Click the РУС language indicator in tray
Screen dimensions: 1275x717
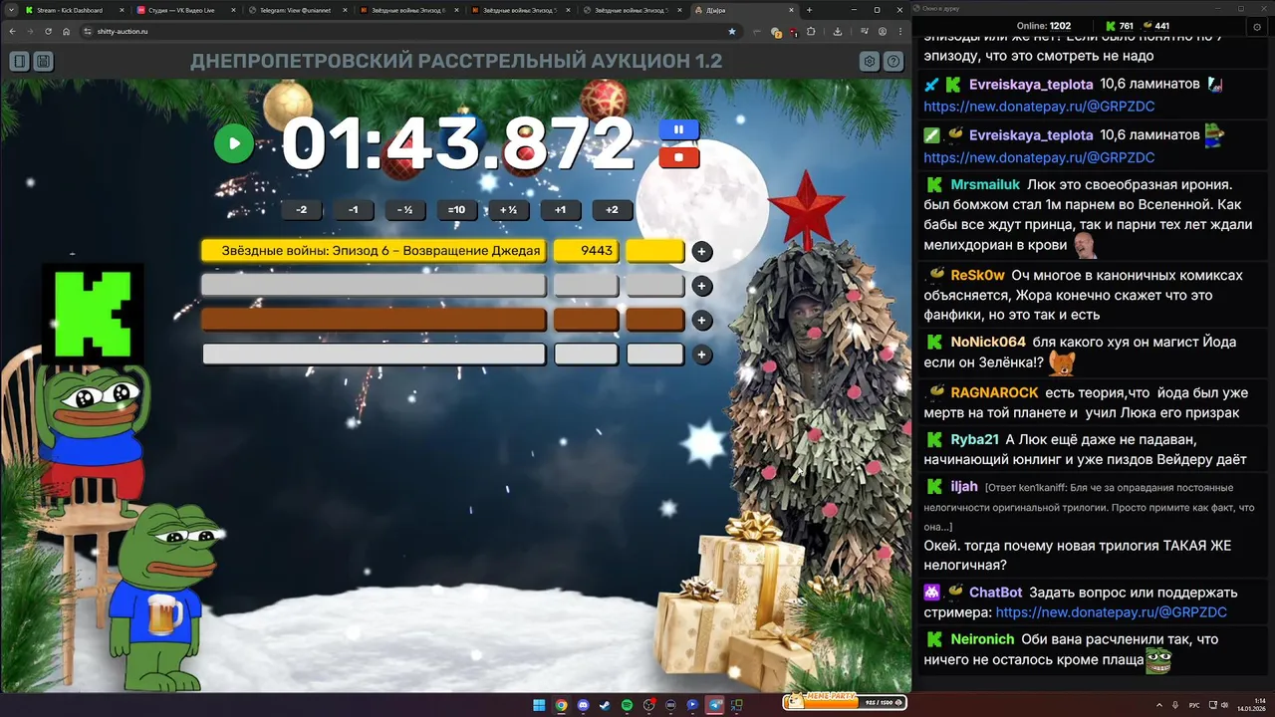1194,705
